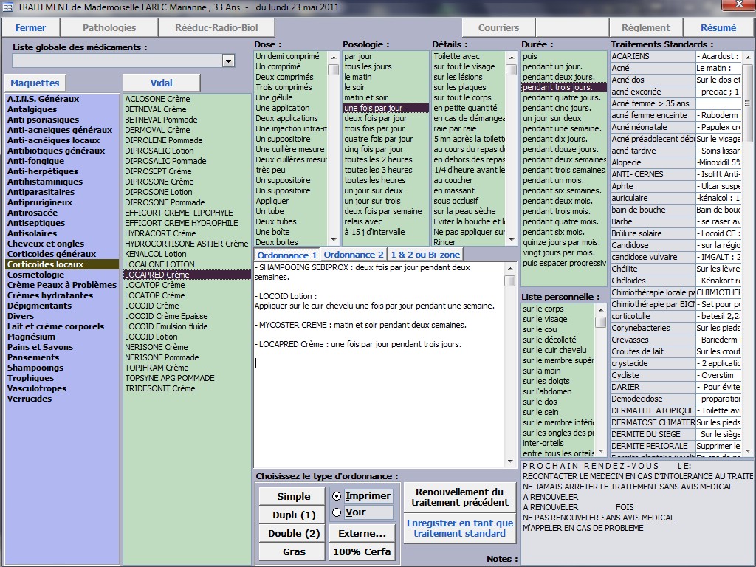This screenshot has height=567, width=756.
Task: Click Renouvellement du traitement précédent
Action: pyautogui.click(x=459, y=497)
